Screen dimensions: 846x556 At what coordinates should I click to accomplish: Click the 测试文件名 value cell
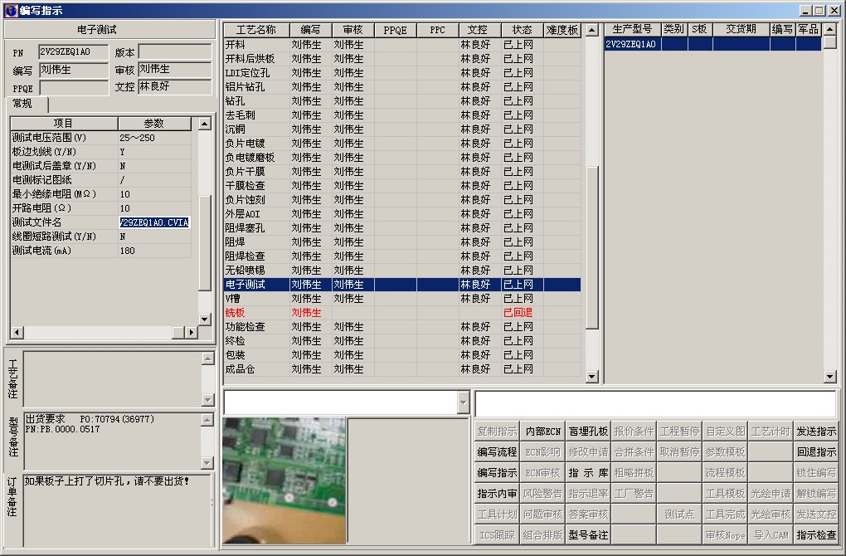[154, 222]
